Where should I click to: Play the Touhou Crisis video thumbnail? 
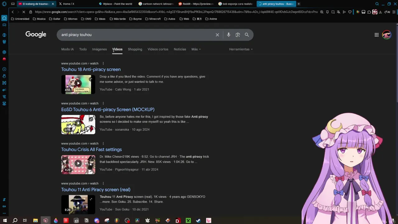point(78,164)
